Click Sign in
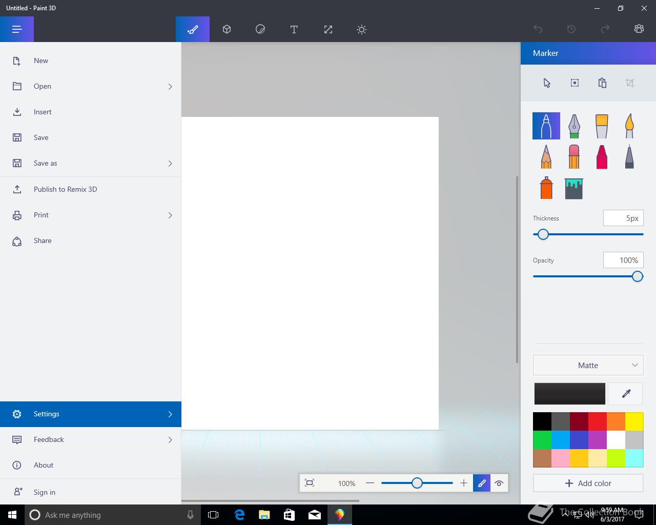The width and height of the screenshot is (656, 525). pos(45,492)
